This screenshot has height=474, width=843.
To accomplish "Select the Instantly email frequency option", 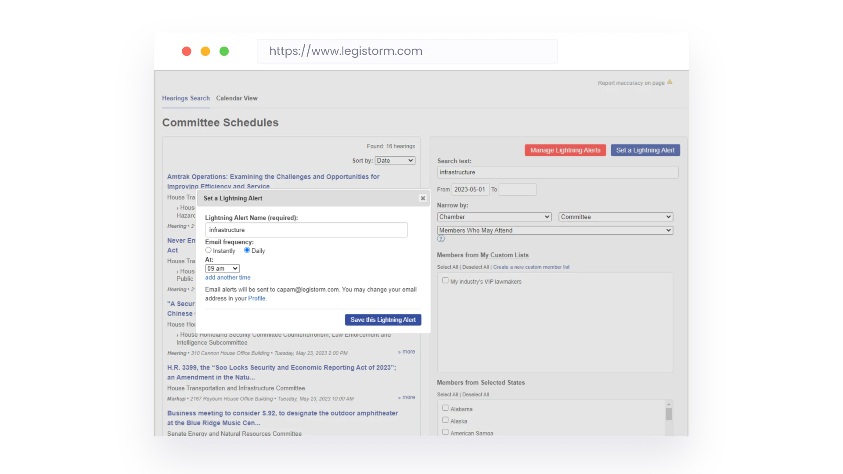I will click(208, 250).
